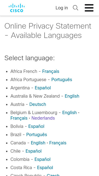Choose Français for Canada
The height and width of the screenshot is (176, 99).
coord(58,143)
